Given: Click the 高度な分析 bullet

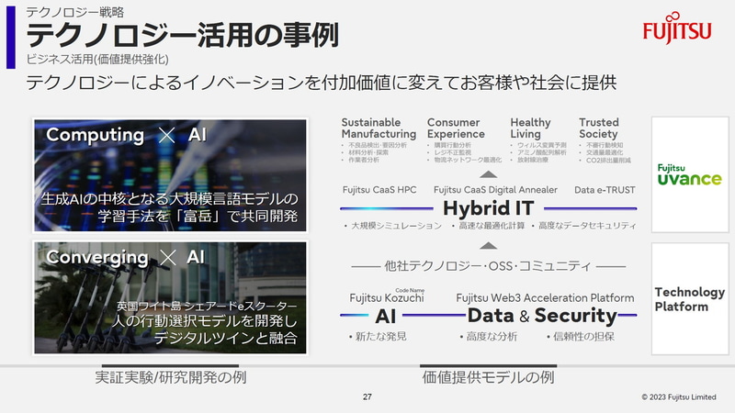Looking at the screenshot, I should 489,336.
